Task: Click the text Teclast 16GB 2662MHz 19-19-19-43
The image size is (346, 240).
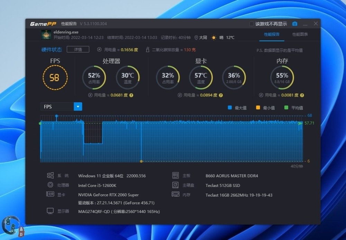Action: click(239, 195)
